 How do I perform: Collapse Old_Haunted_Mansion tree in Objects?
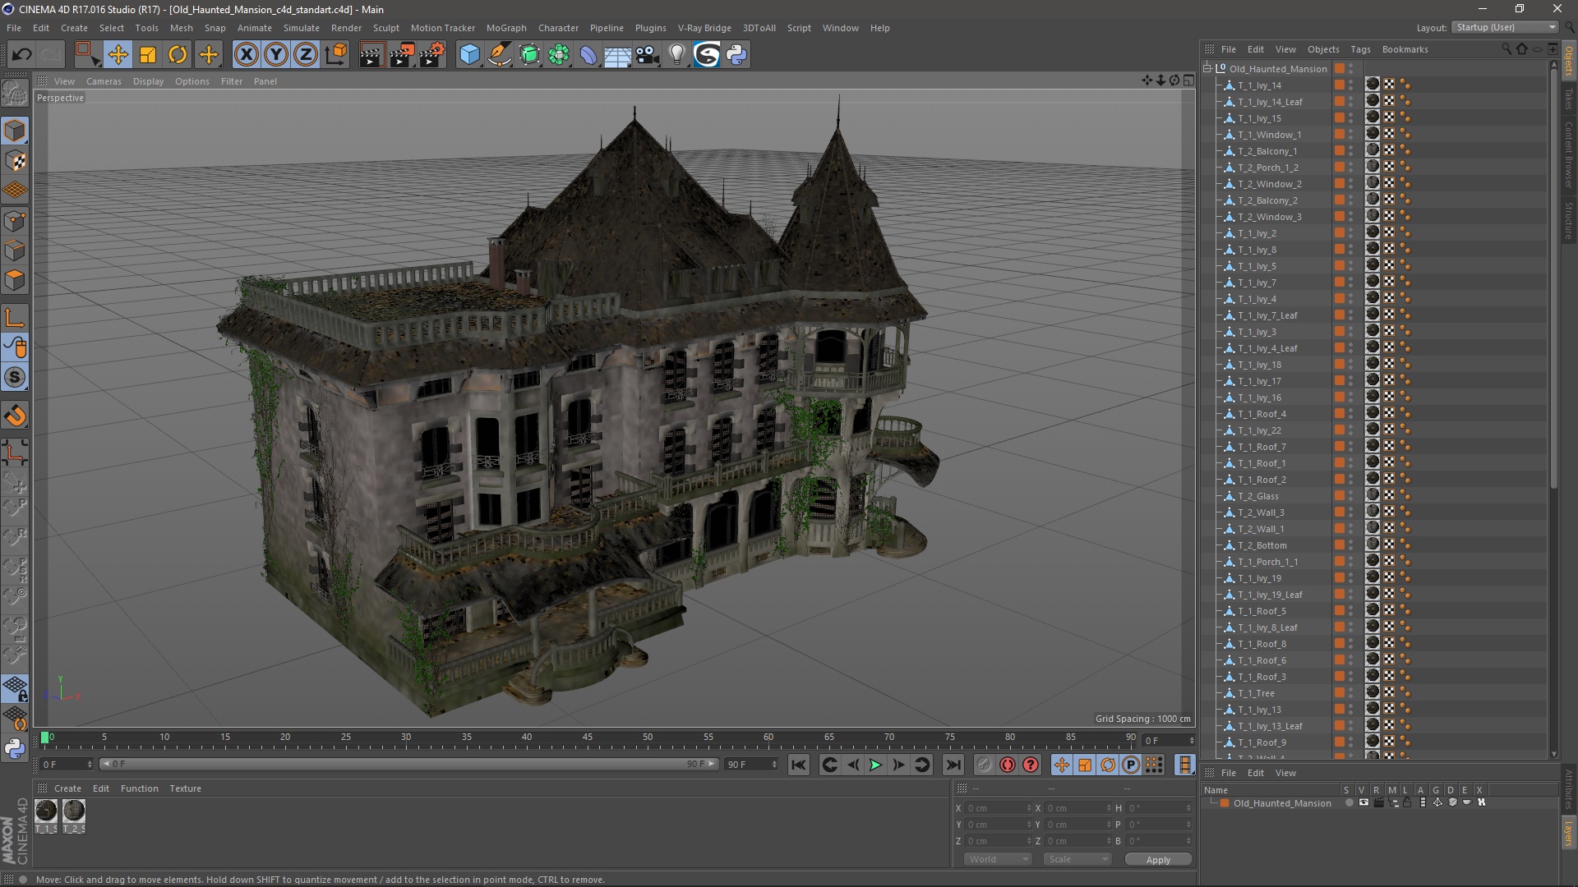pyautogui.click(x=1207, y=69)
